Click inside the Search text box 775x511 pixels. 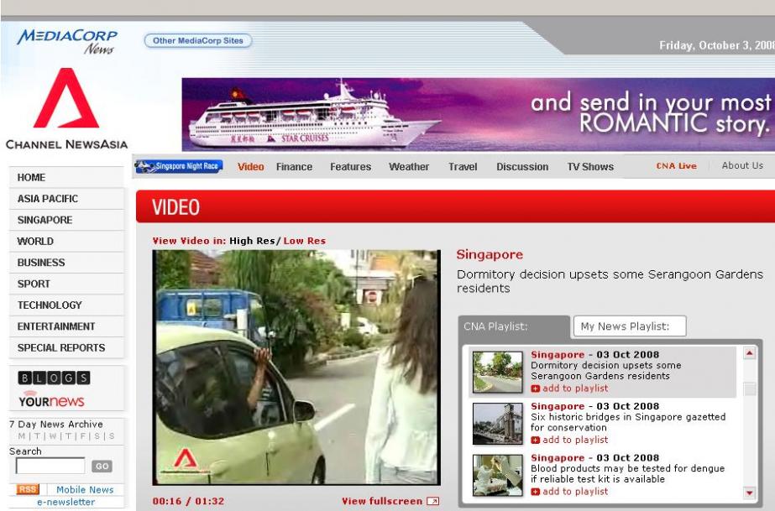pyautogui.click(x=50, y=466)
